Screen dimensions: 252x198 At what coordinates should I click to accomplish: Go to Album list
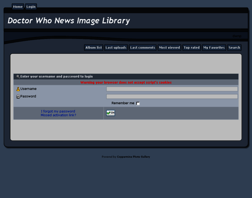coord(94,48)
